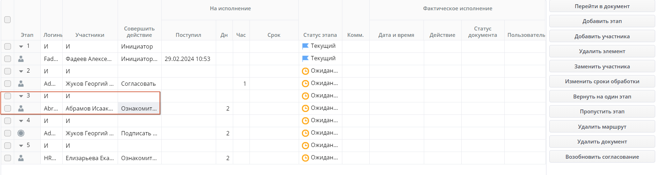This screenshot has width=657, height=175.
Task: Click the Ознакомит... cell for Абрамов
Action: pyautogui.click(x=139, y=108)
